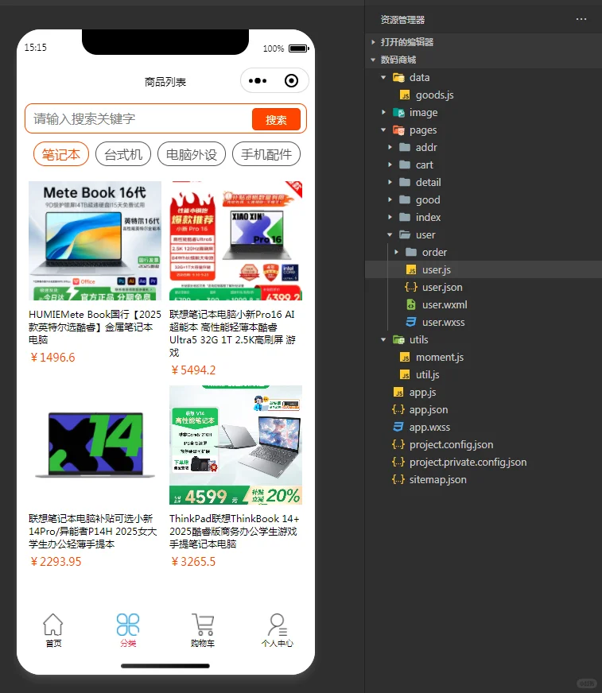
Task: Open user.json file
Action: [442, 287]
